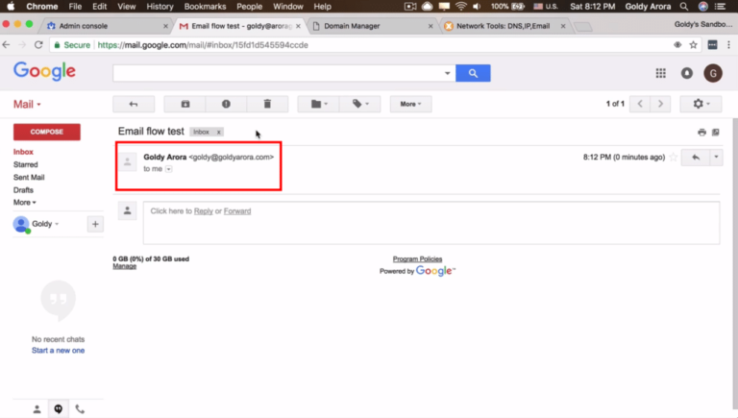Open the Drafts folder
Image resolution: width=738 pixels, height=418 pixels.
(23, 190)
